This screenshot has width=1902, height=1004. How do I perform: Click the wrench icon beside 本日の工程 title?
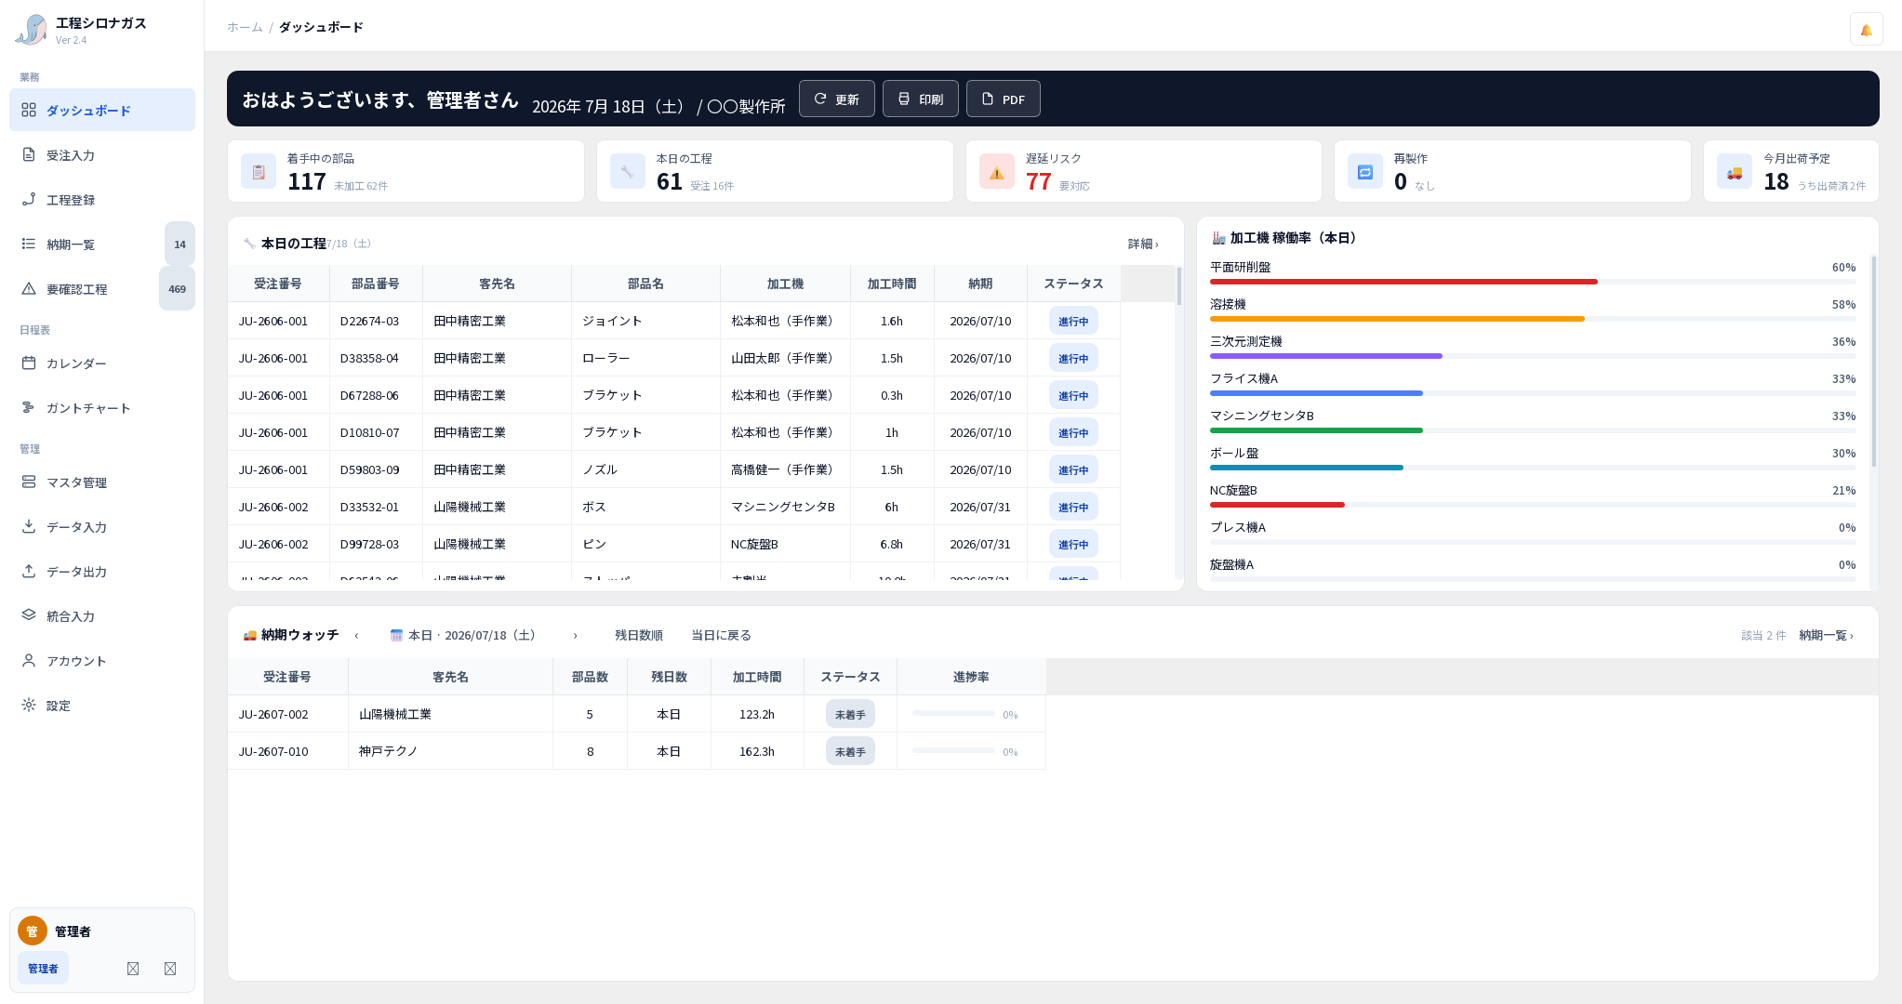(249, 244)
